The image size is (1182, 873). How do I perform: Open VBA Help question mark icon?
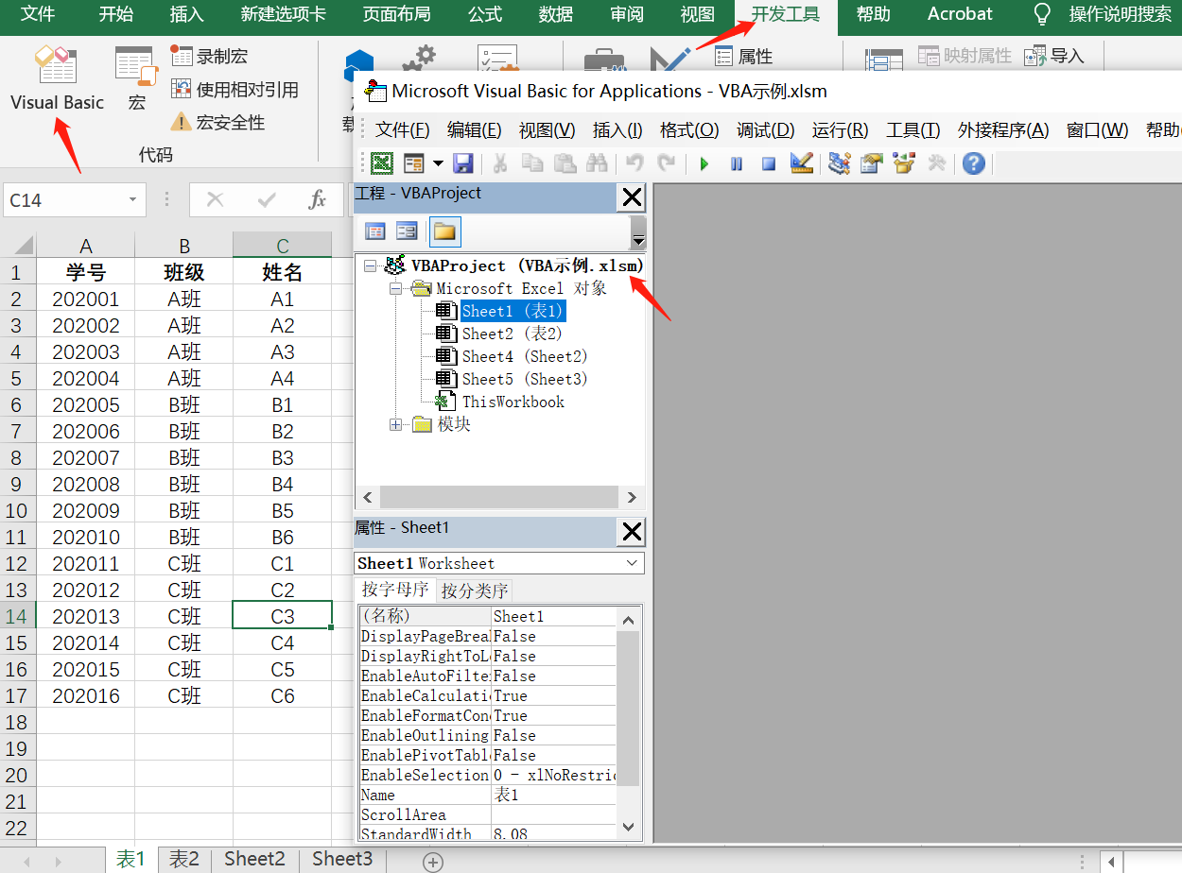(x=974, y=163)
